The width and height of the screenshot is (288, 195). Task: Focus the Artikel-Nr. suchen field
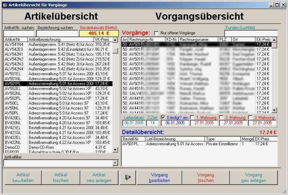19,33
